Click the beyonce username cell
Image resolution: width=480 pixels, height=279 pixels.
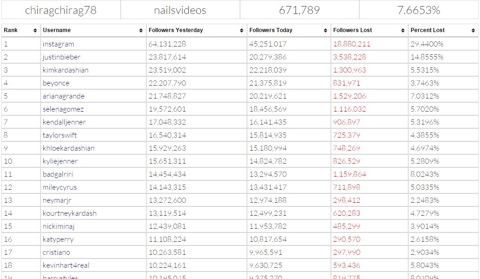tap(56, 83)
